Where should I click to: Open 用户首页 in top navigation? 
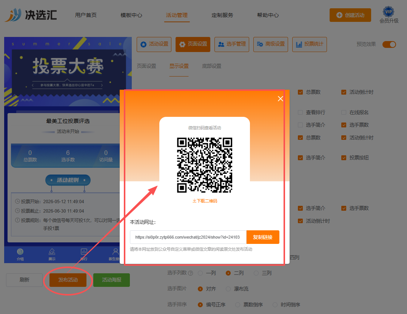click(86, 15)
